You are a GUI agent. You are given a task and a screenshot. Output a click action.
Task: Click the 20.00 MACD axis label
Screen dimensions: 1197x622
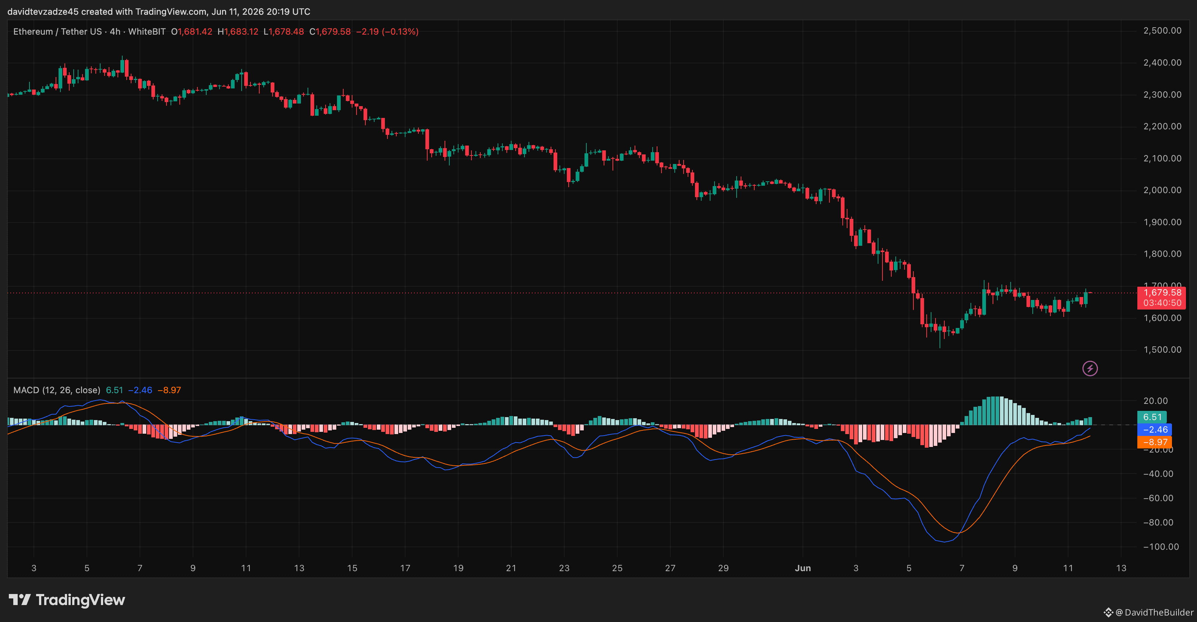1156,401
